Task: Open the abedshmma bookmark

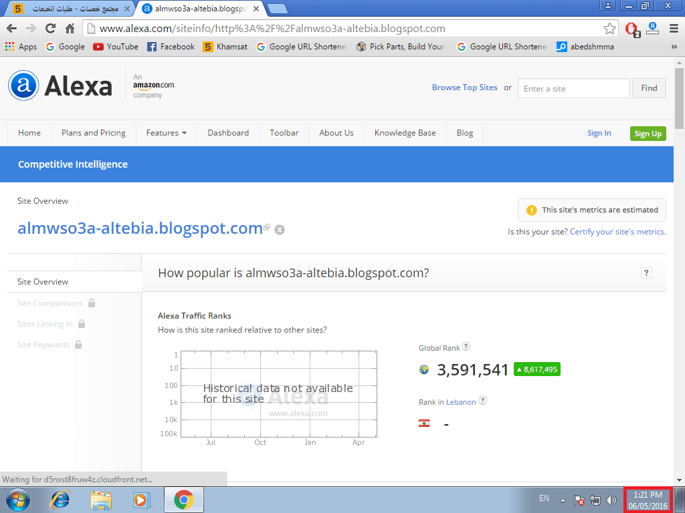Action: pyautogui.click(x=585, y=47)
